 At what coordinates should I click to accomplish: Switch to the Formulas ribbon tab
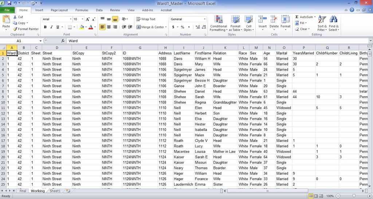pos(82,10)
